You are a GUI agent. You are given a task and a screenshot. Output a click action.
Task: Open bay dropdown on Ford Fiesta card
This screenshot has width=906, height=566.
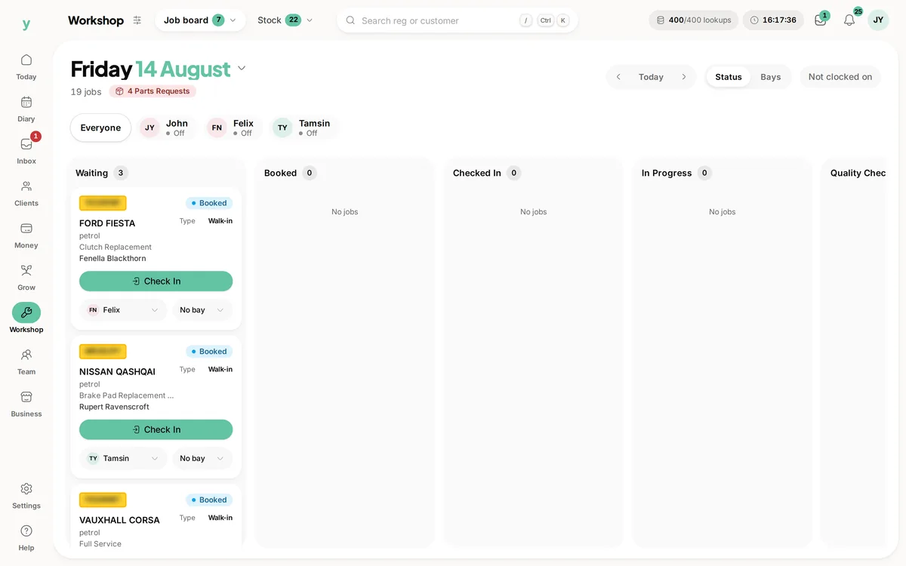202,310
